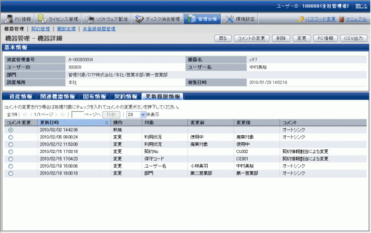Image resolution: width=371 pixels, height=233 pixels.
Task: Click the 管理台帳 ledger book icon
Action: pyautogui.click(x=191, y=19)
